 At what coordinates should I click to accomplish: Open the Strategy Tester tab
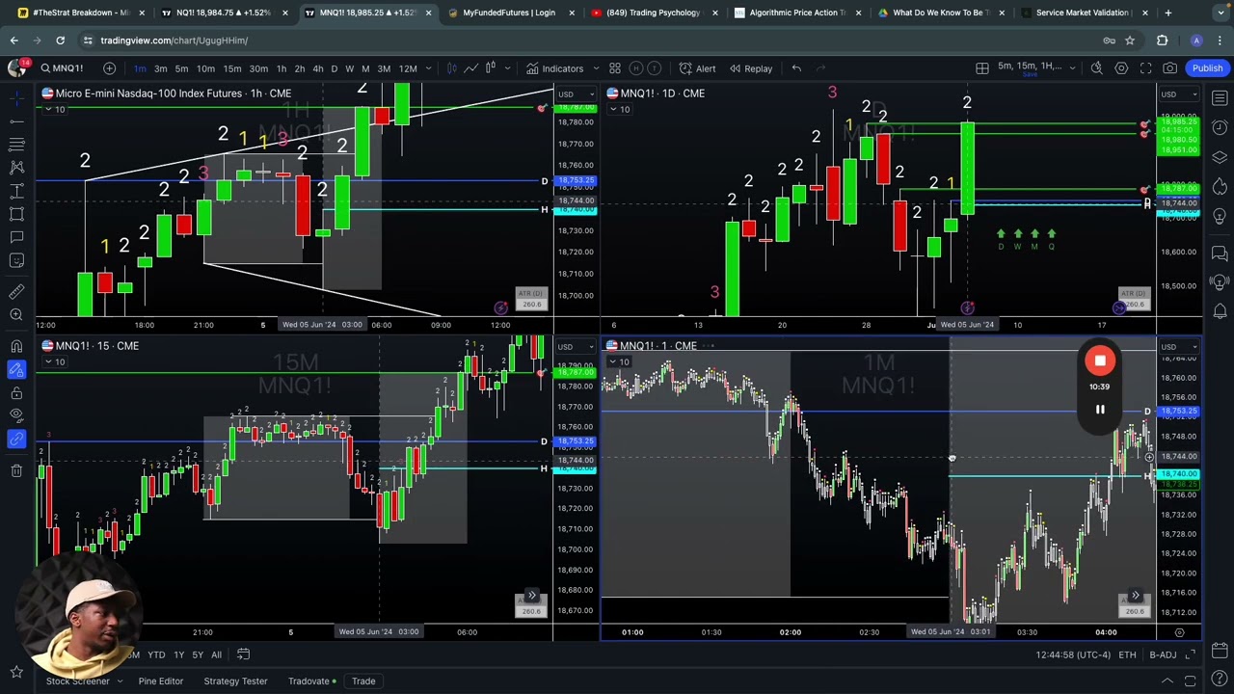tap(235, 681)
